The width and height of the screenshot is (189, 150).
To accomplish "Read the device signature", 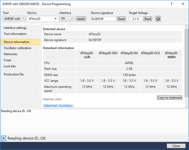I will (121, 19).
